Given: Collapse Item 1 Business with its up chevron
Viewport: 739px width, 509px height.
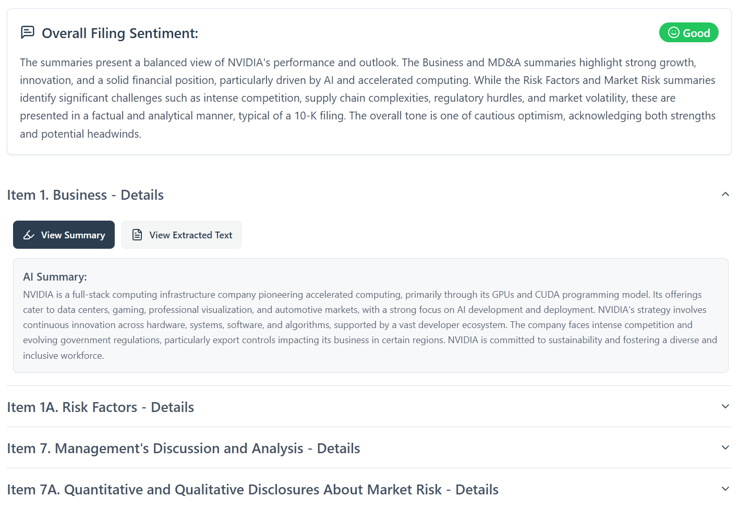Looking at the screenshot, I should coord(725,195).
